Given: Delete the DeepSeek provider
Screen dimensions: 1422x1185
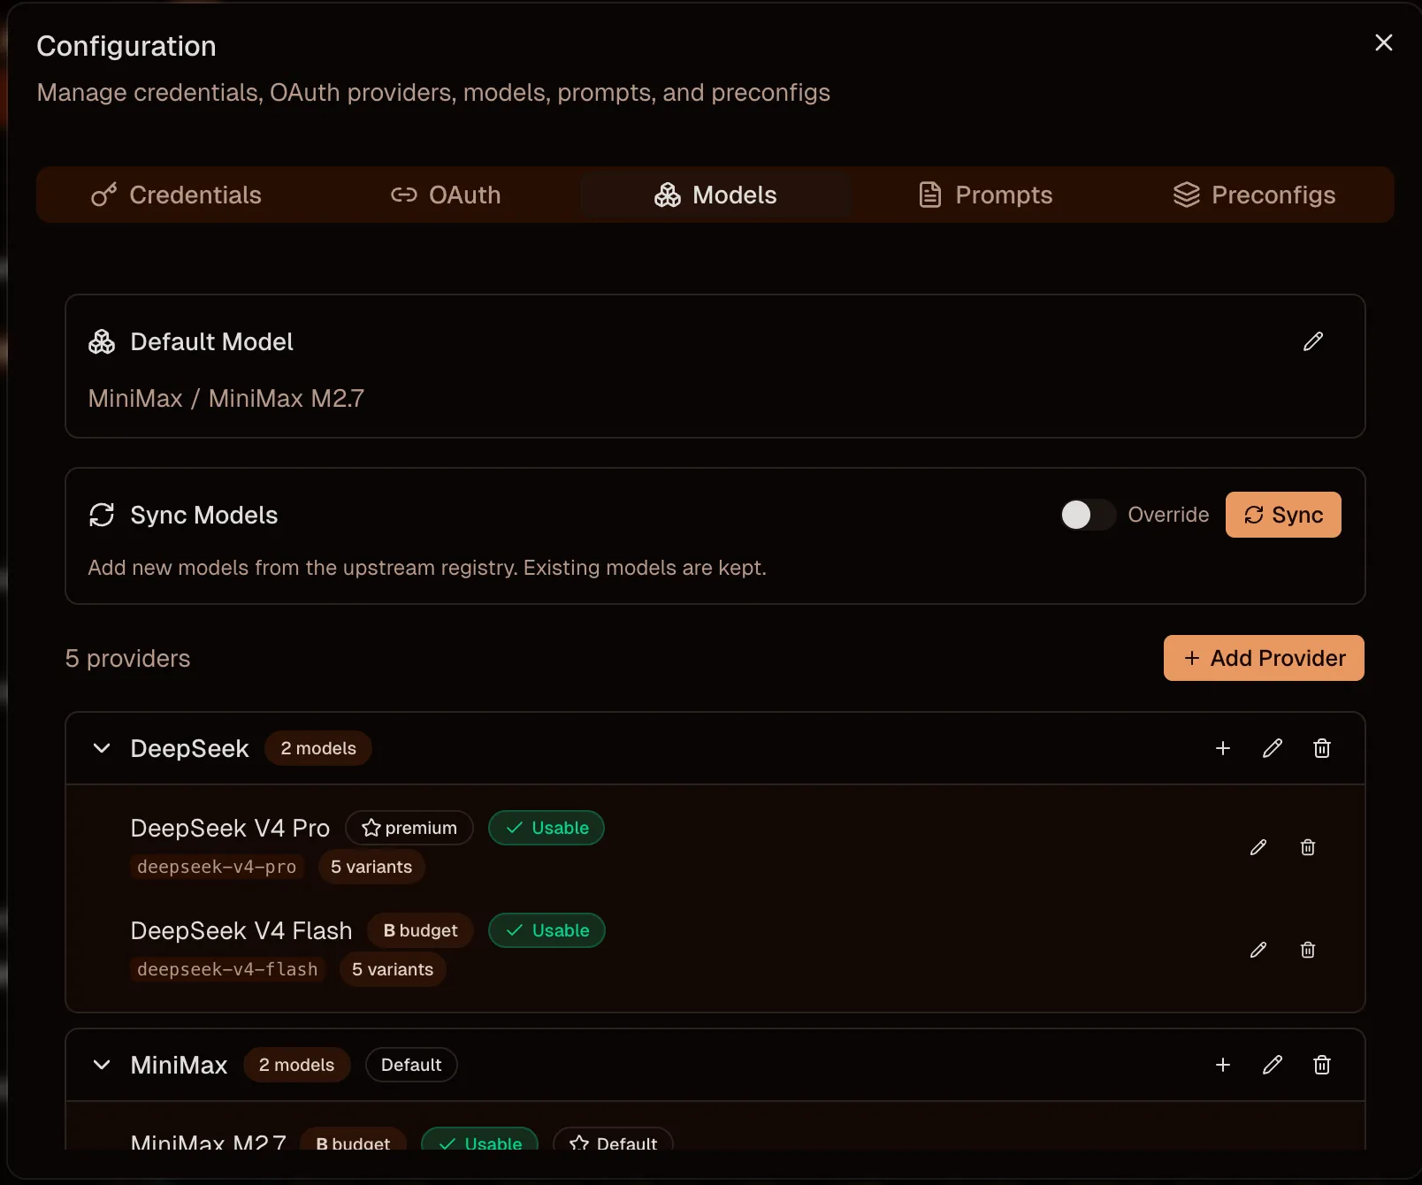Looking at the screenshot, I should pos(1322,748).
